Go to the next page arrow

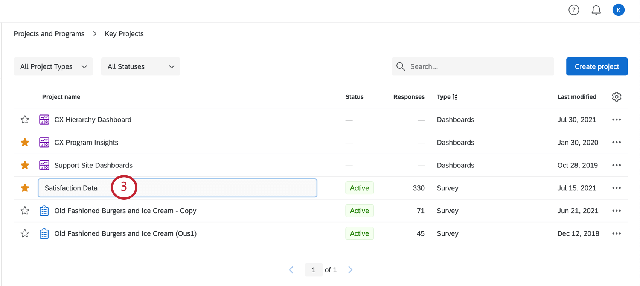coord(350,270)
